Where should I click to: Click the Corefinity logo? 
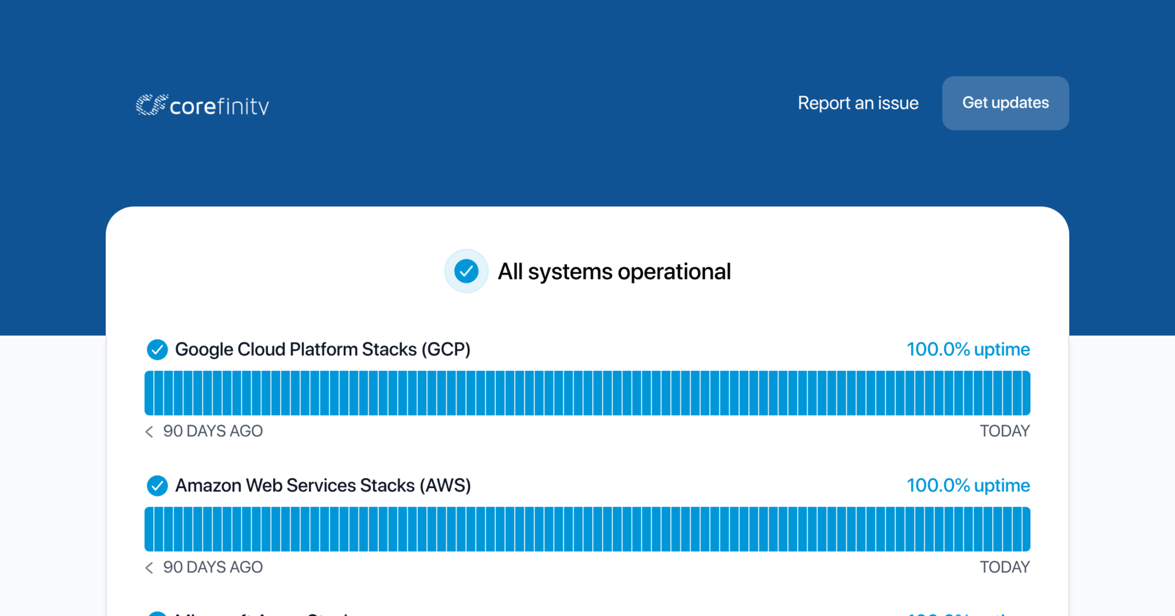(202, 105)
